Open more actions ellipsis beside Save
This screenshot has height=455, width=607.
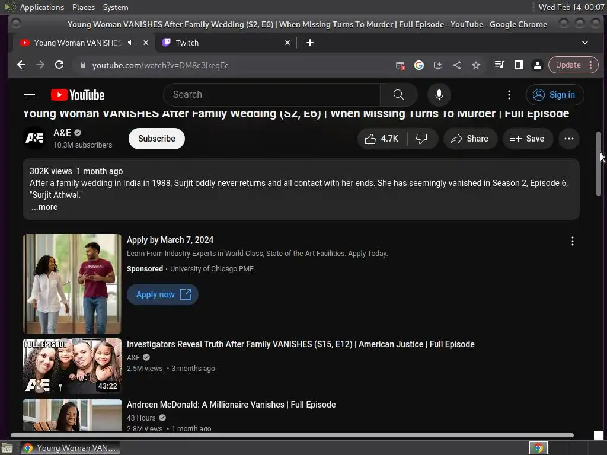(568, 139)
